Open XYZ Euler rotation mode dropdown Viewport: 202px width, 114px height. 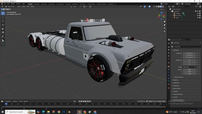point(189,67)
